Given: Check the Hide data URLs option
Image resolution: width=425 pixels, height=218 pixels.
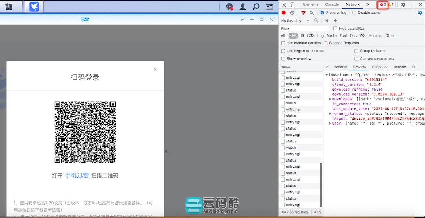Looking at the screenshot, I should [335, 29].
